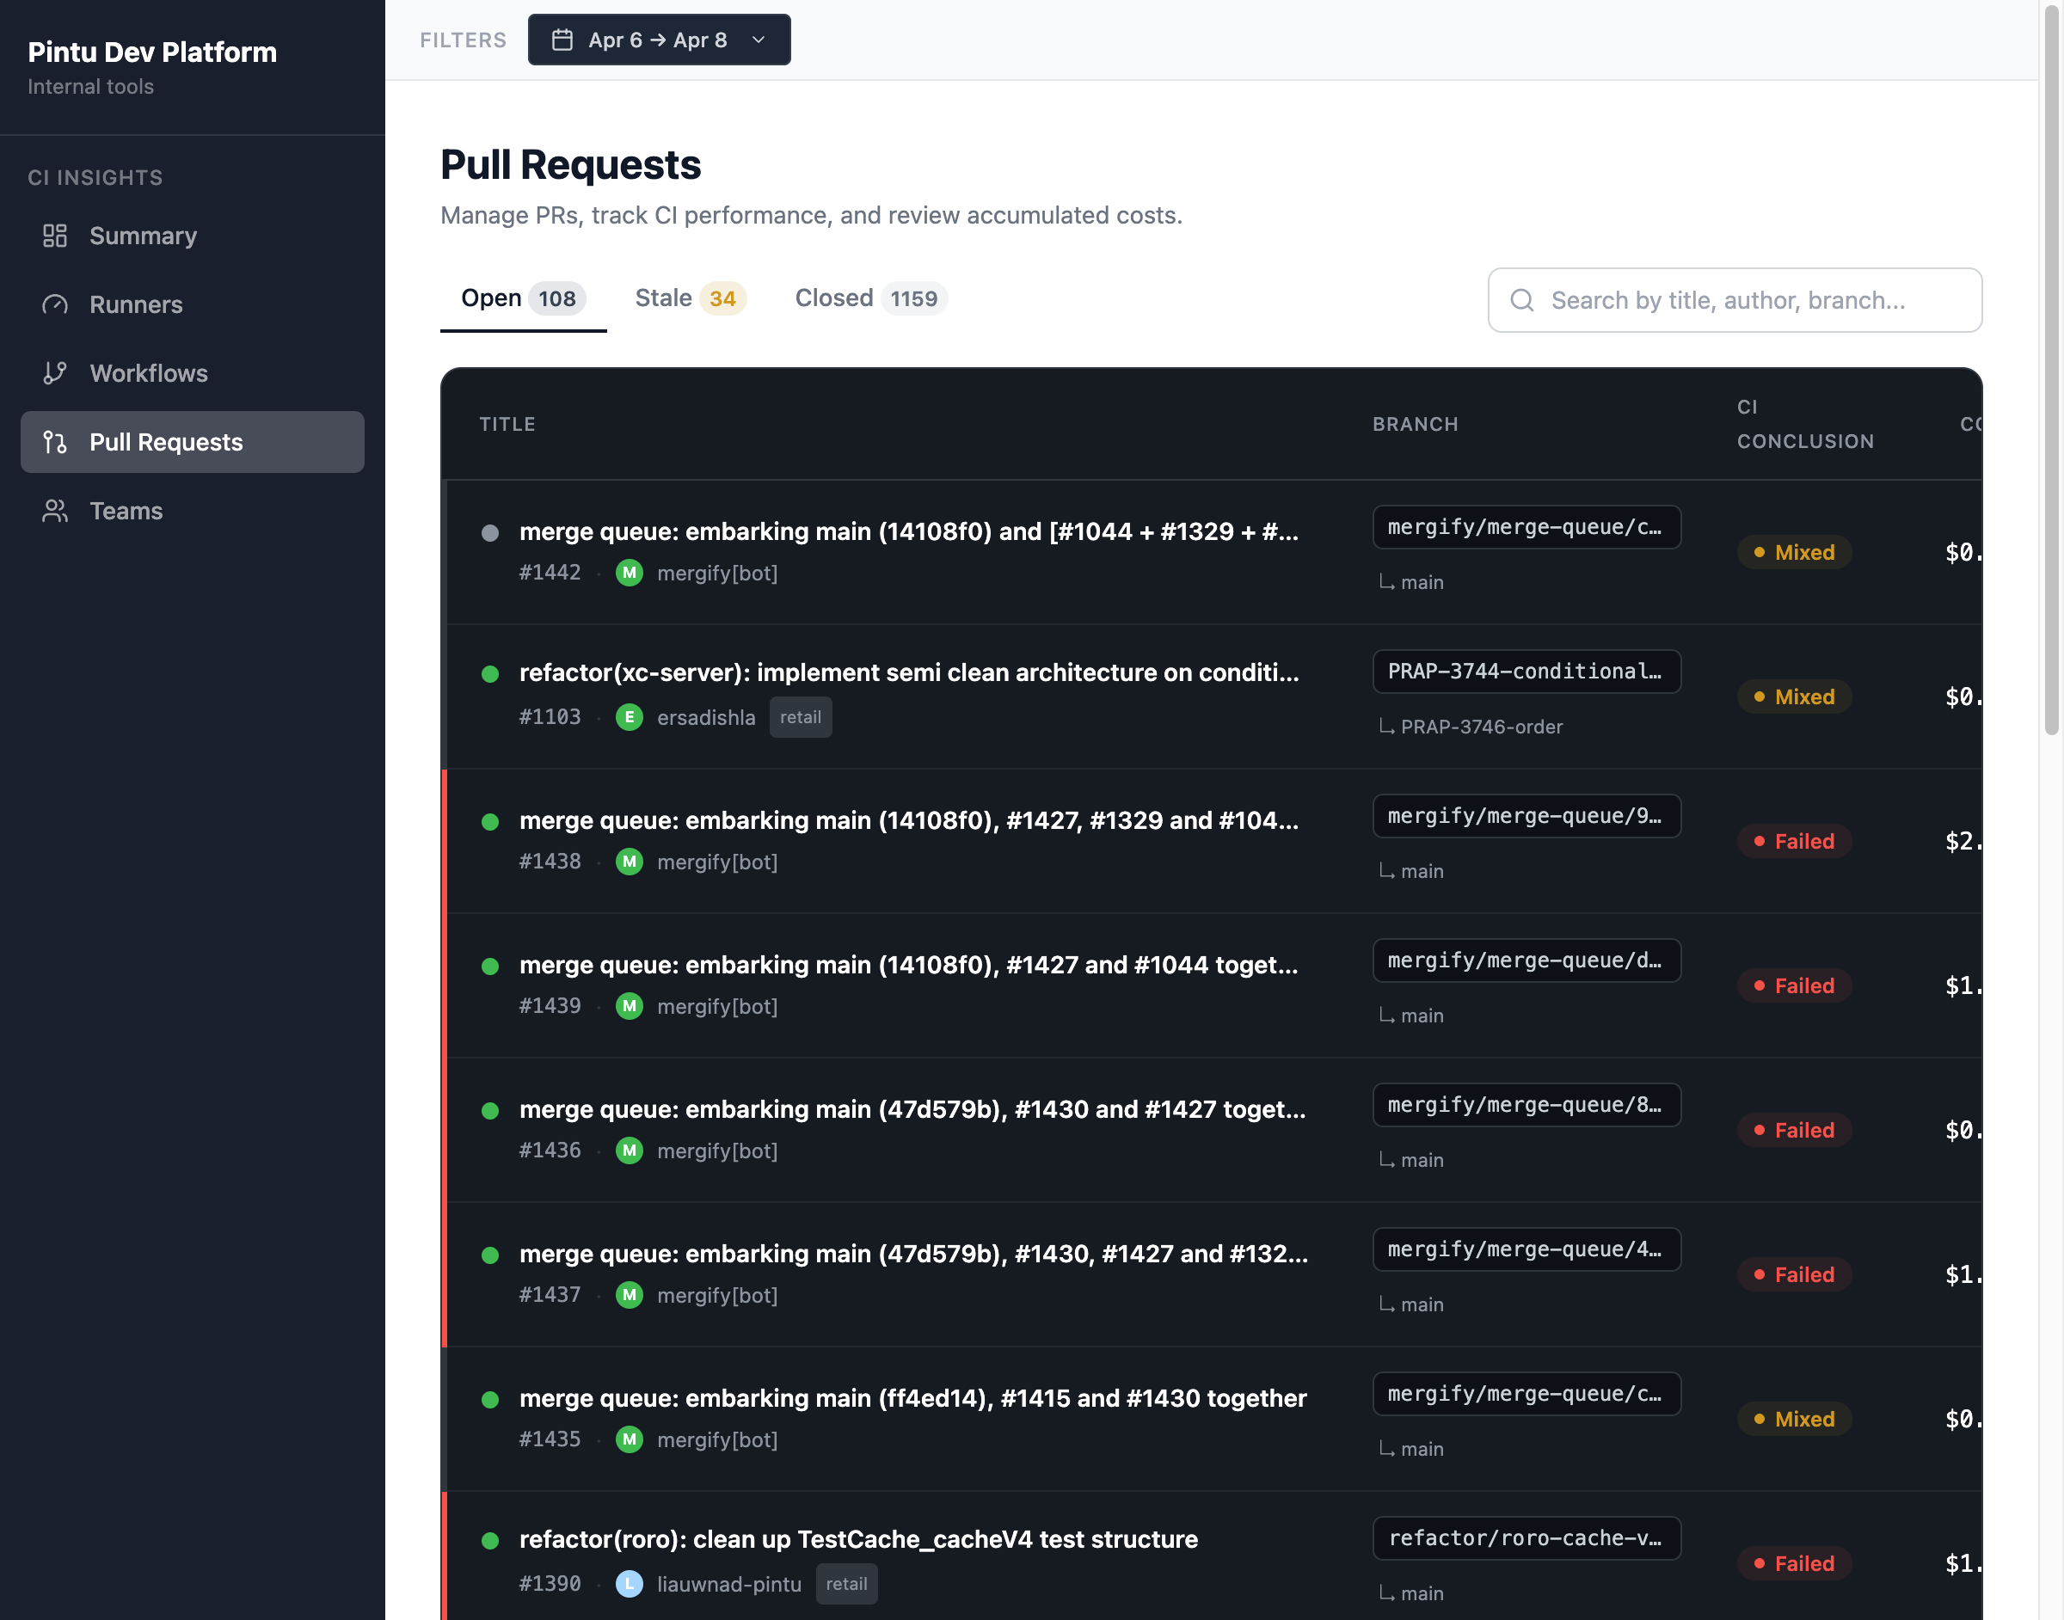This screenshot has width=2064, height=1620.
Task: Click the gray status dot on PR #1442
Action: [489, 532]
